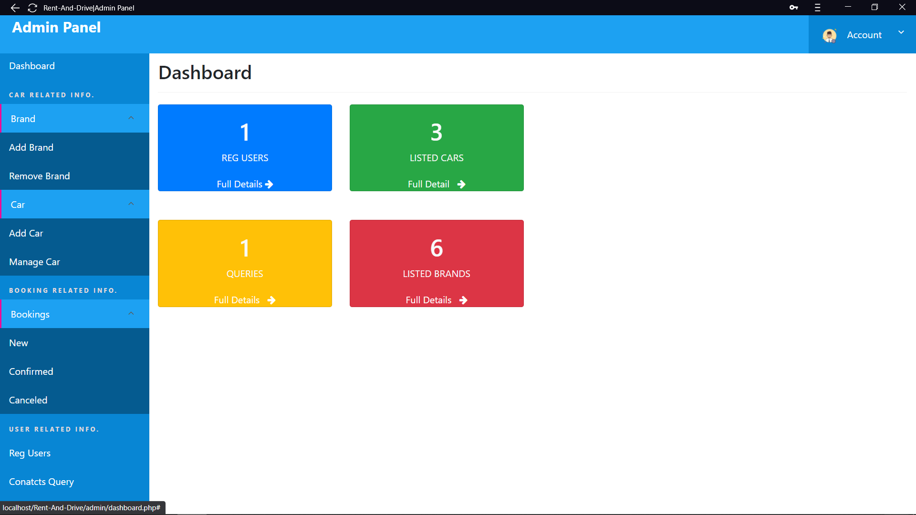
Task: Select Confirmed under Bookings
Action: pos(31,371)
